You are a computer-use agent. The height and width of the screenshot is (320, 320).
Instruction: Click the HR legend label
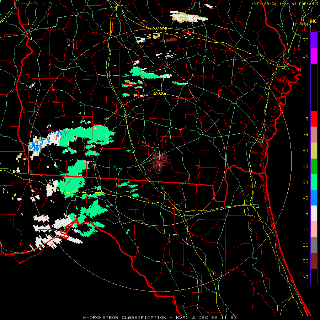[x=305, y=166]
